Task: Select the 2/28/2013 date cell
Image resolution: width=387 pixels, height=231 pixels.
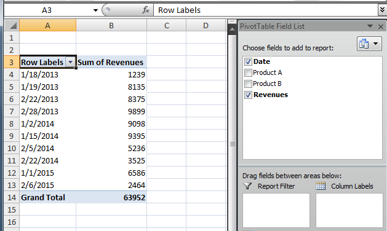Action: (x=47, y=111)
